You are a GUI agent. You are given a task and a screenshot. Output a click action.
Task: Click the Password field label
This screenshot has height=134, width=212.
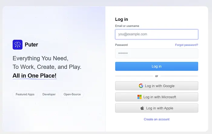point(121,45)
